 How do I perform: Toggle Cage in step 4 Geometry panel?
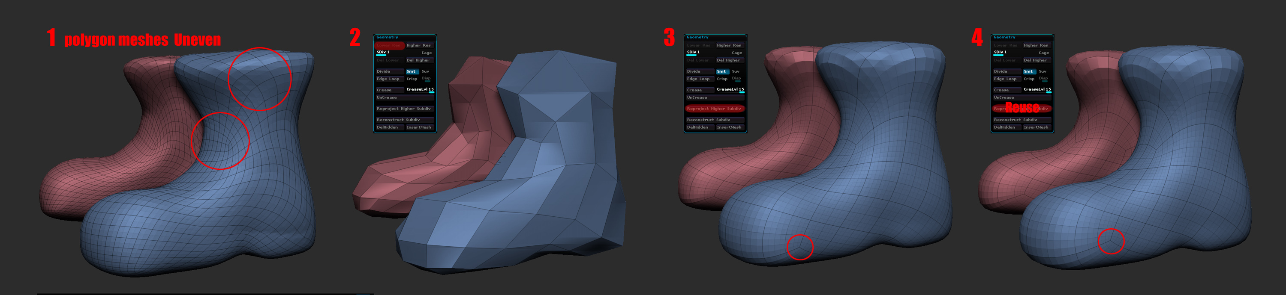[1044, 53]
